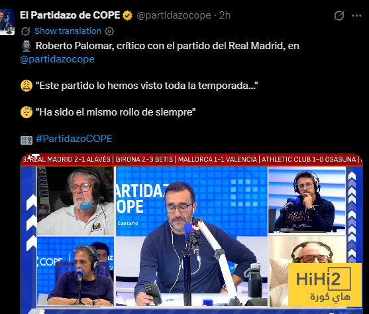Click the El Partidazo de COPE display name

click(70, 15)
